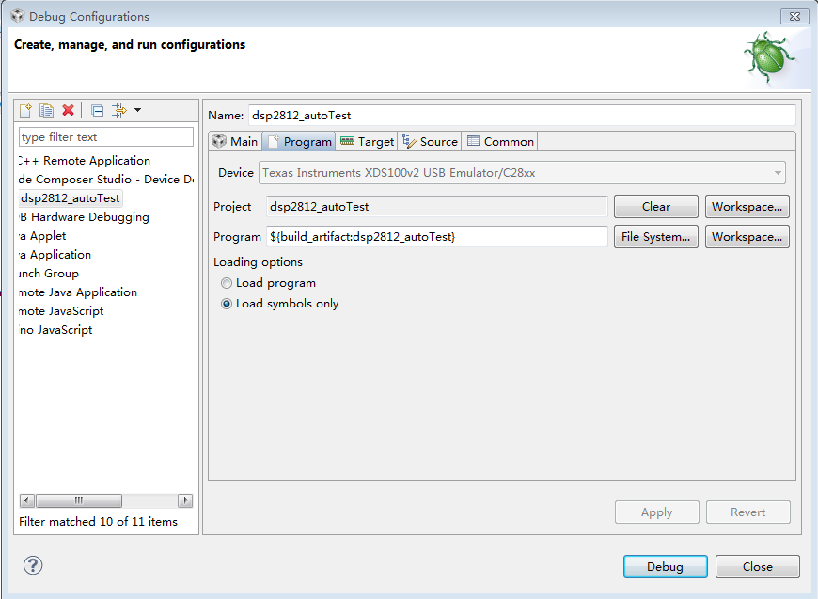This screenshot has width=818, height=599.
Task: Open the filter options dropdown arrow
Action: [137, 111]
